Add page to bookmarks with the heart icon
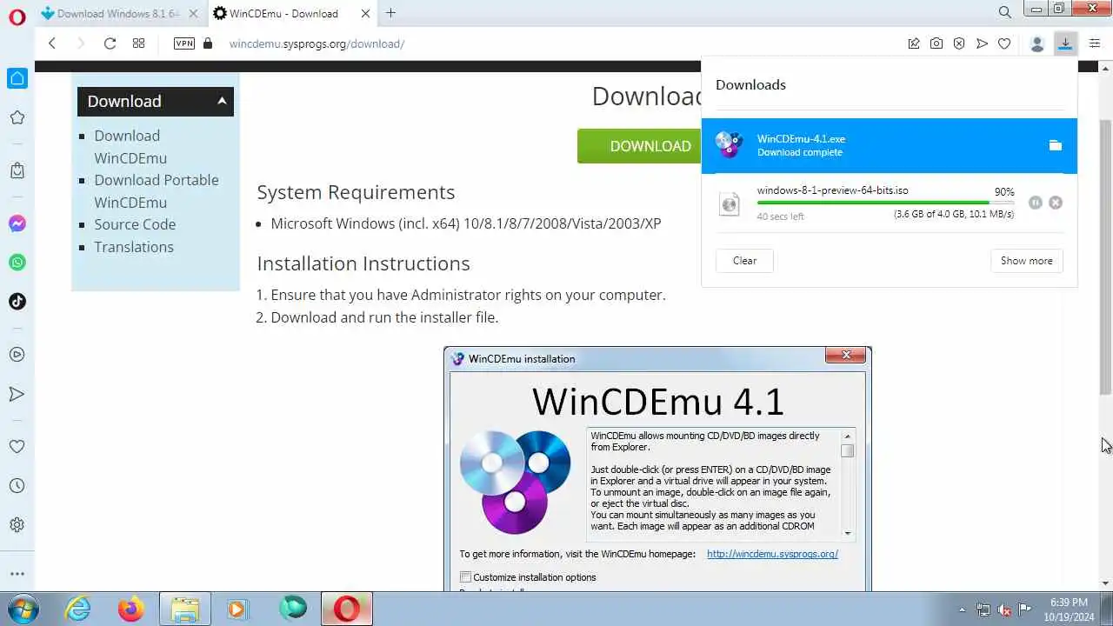Image resolution: width=1113 pixels, height=626 pixels. tap(1004, 43)
